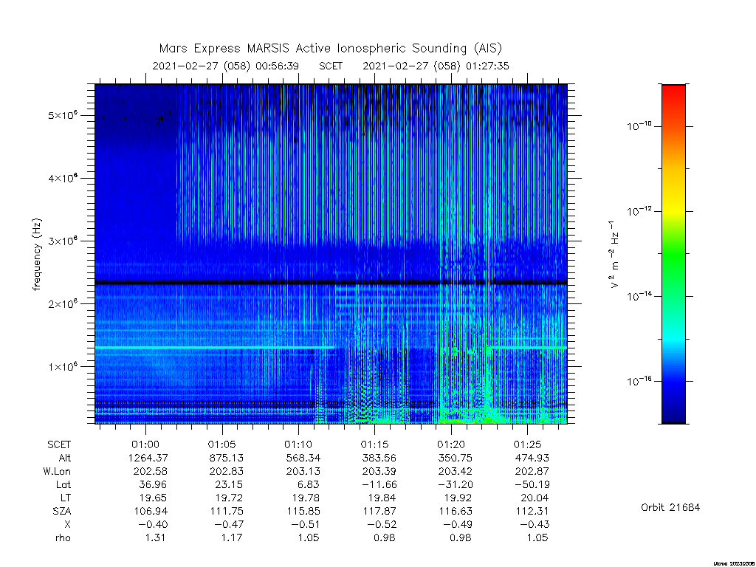The width and height of the screenshot is (756, 567).
Task: Click the 'frequency (Hz)' axis label
Action: 37,255
